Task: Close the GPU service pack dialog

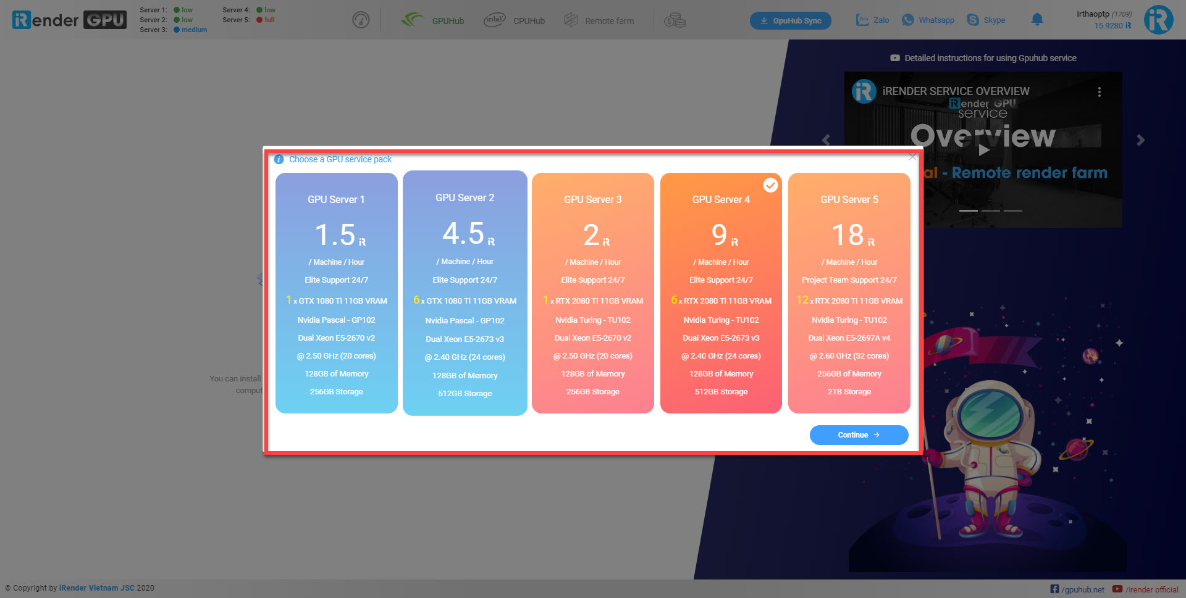Action: 912,157
